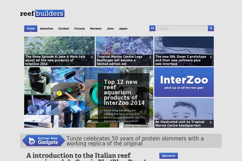Screen dimensions: 242x161
Task: Open the Contact menu item
Action: [64, 29]
